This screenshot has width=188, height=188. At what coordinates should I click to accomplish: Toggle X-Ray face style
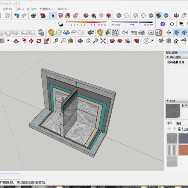point(119,16)
